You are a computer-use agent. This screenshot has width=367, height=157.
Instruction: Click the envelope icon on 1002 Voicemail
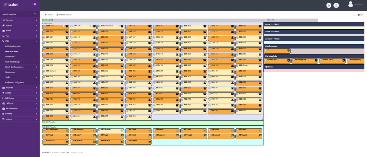(x=118, y=26)
